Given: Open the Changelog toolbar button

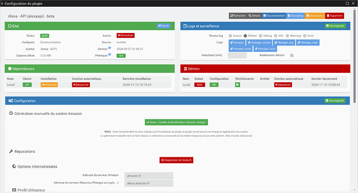Looking at the screenshot, I should (x=296, y=16).
